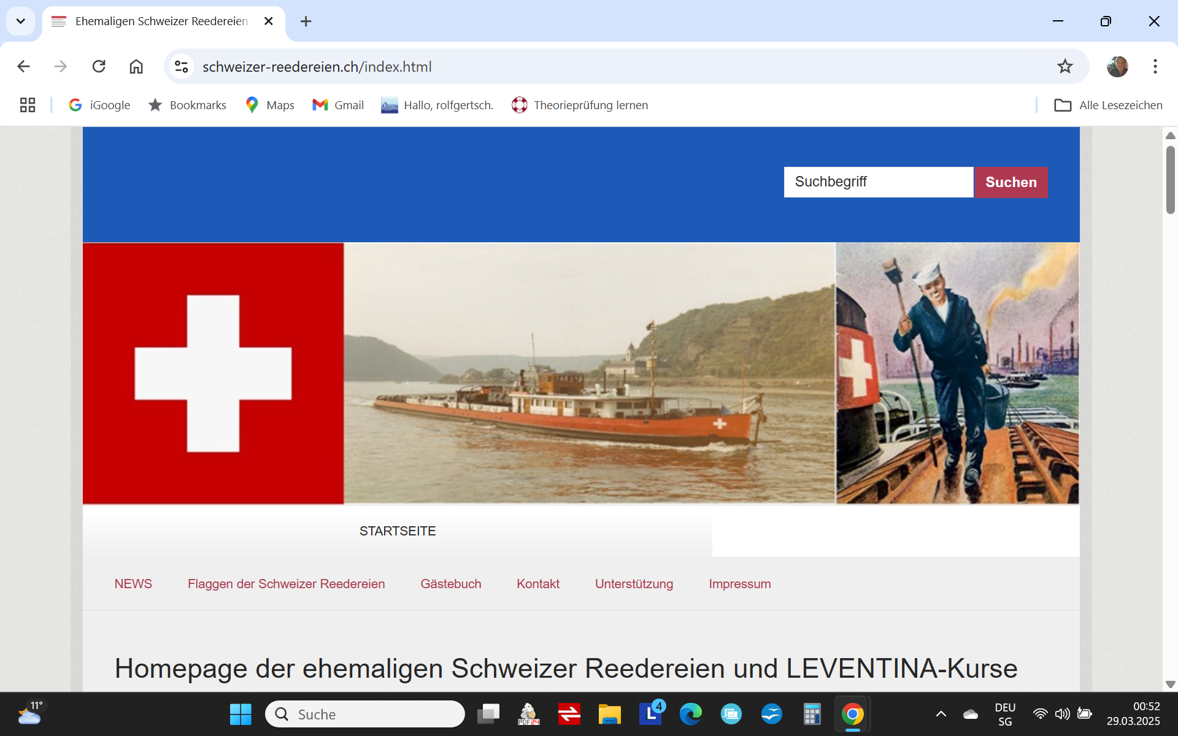Select the STARTSEITE menu item

pyautogui.click(x=398, y=531)
